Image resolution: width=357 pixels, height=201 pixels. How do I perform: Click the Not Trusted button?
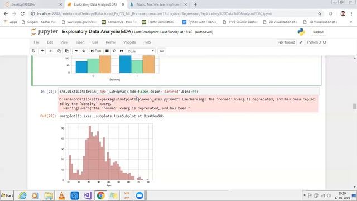coord(286,42)
